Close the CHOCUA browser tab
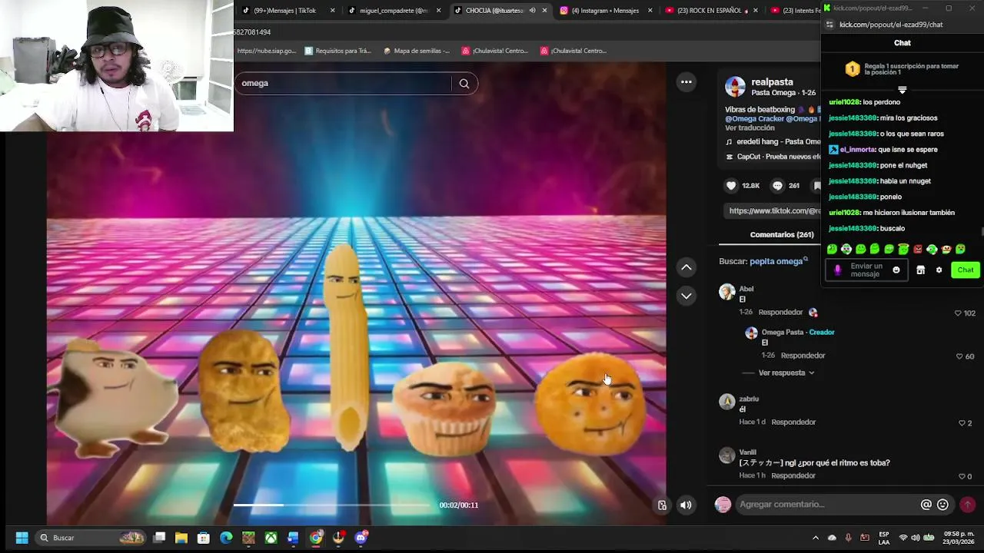 (x=544, y=11)
